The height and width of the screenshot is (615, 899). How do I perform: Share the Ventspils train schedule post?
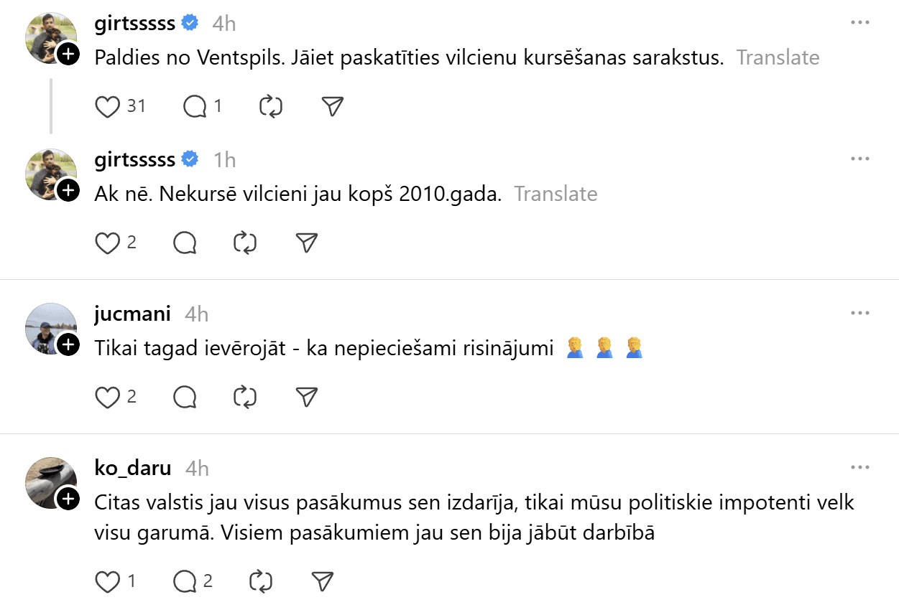pos(332,107)
